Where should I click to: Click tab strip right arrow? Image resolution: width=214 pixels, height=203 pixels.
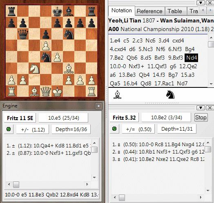click(x=210, y=10)
